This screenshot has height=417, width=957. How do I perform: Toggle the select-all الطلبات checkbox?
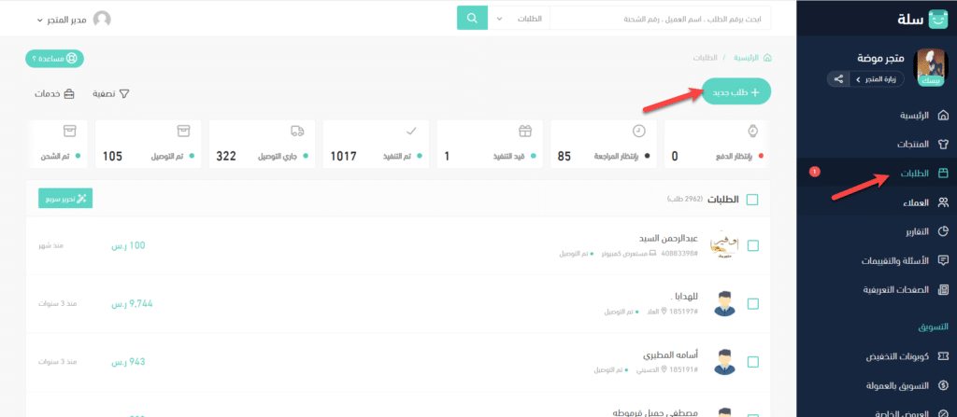[x=752, y=200]
